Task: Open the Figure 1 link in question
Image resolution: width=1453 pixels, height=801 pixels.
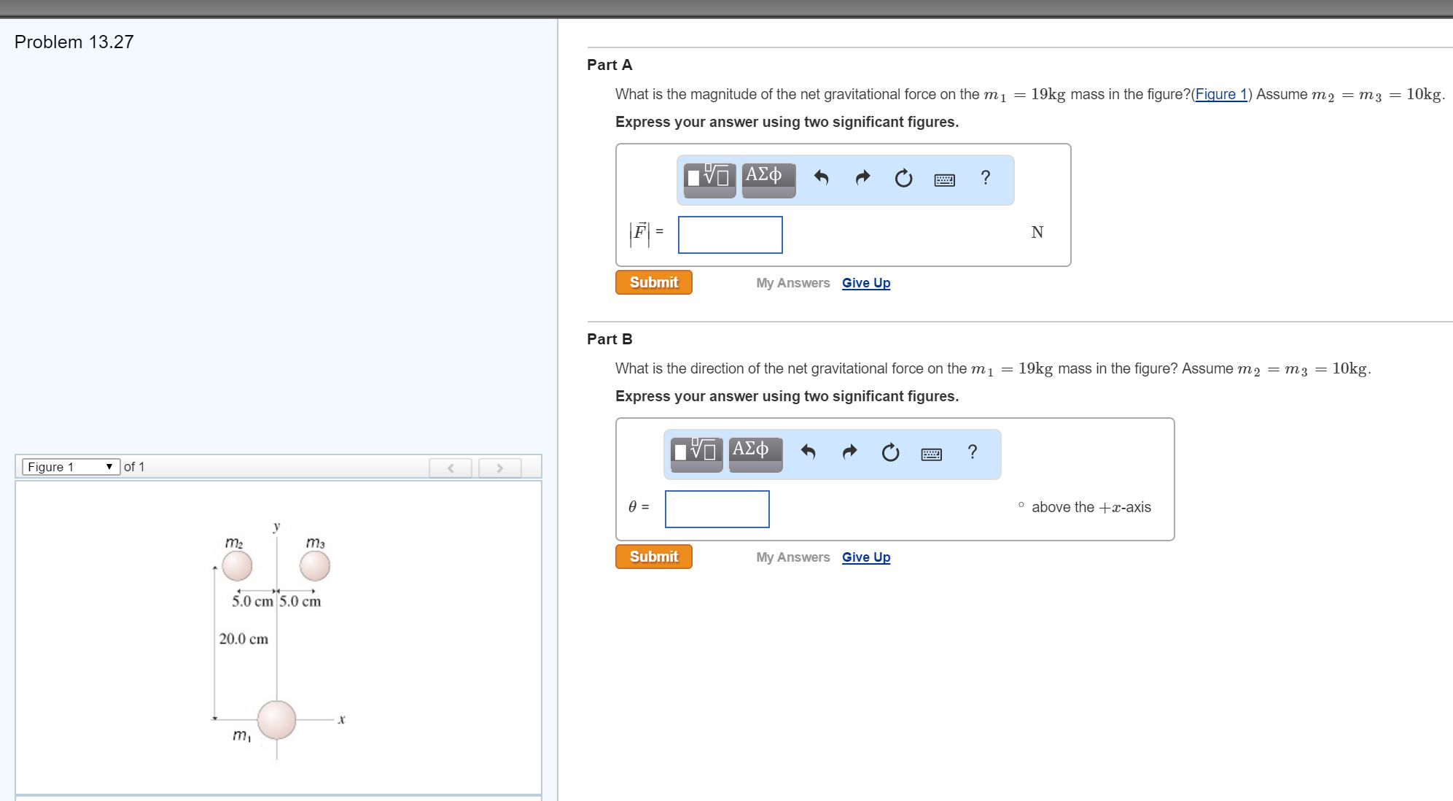Action: pyautogui.click(x=1222, y=94)
